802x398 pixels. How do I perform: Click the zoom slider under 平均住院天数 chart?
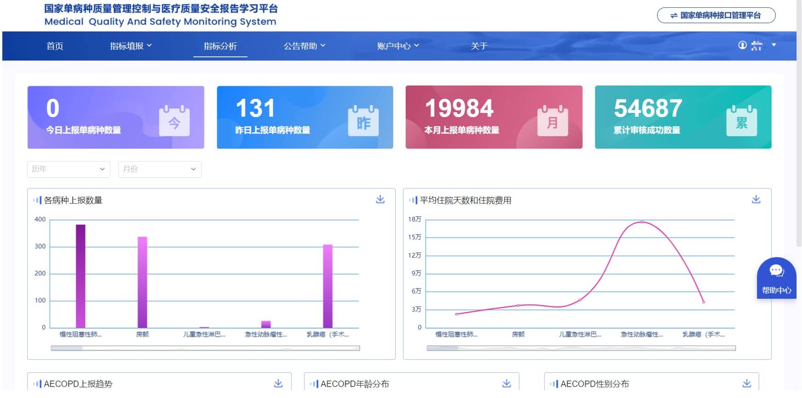point(581,348)
